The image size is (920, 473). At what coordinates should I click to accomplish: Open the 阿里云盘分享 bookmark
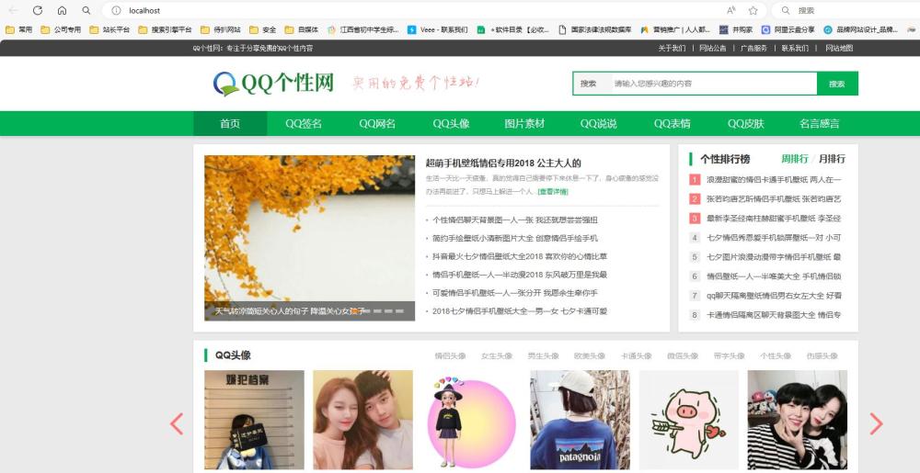coord(788,29)
